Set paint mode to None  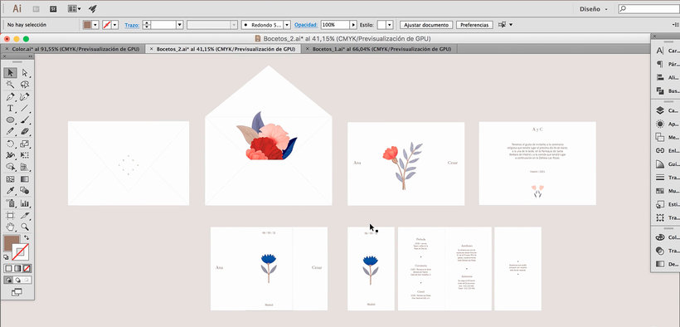[27, 268]
